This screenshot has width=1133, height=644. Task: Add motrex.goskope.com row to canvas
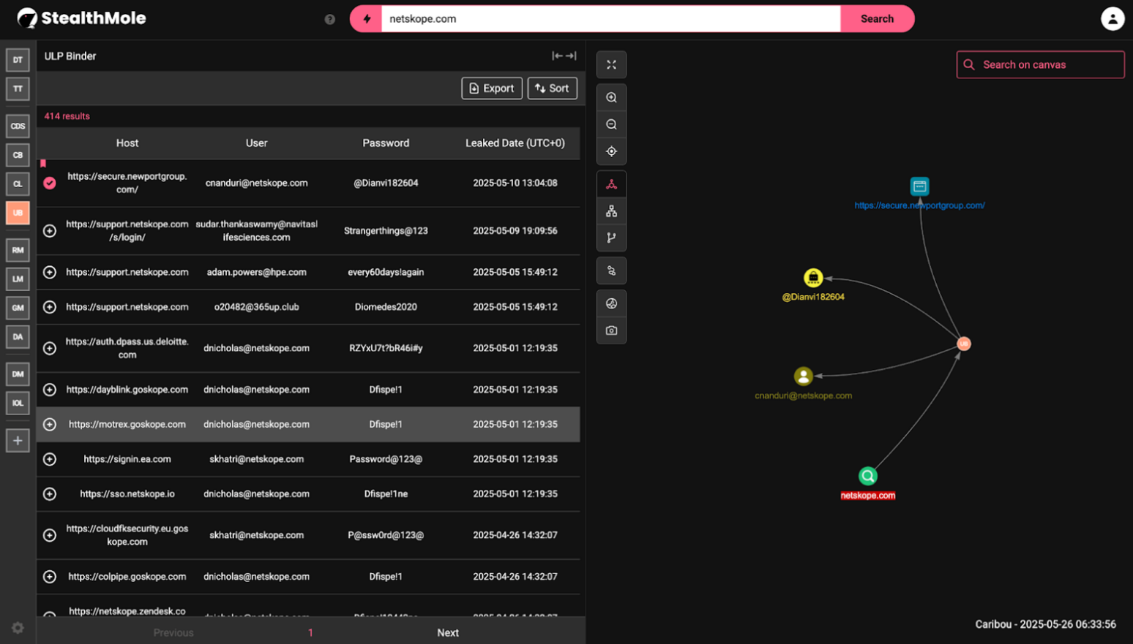click(50, 424)
